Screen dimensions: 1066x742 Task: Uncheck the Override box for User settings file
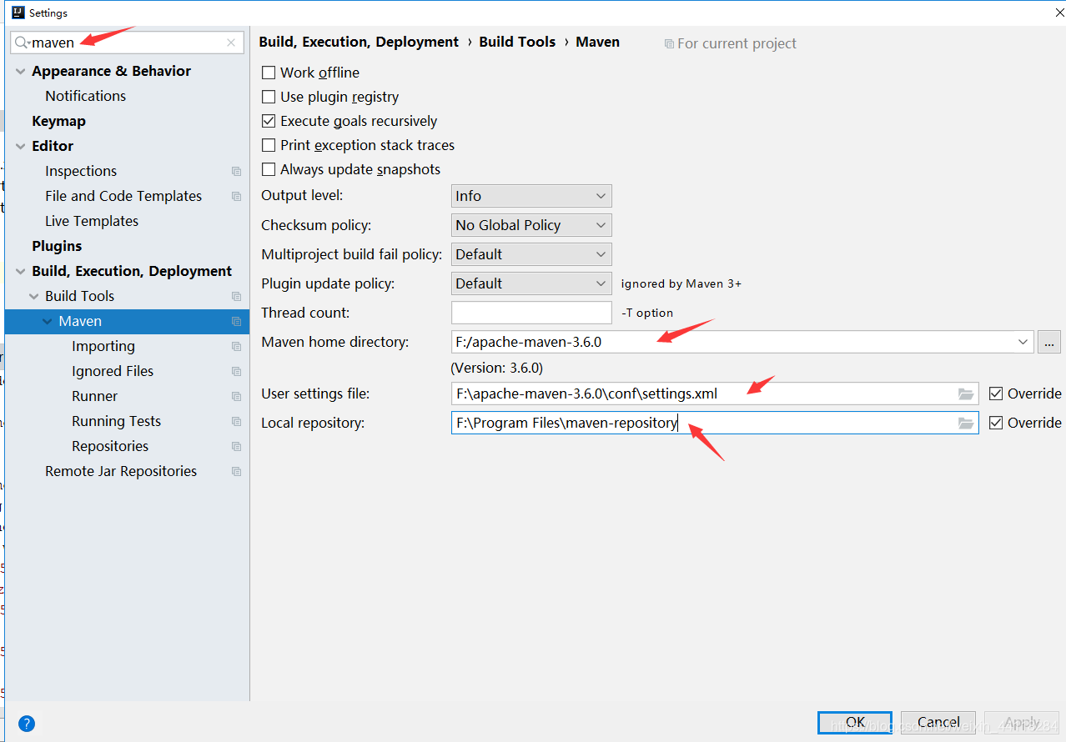(x=996, y=394)
